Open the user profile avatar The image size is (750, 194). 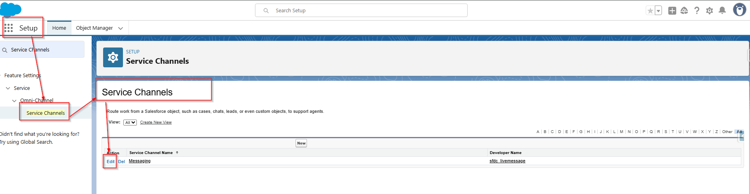pos(739,10)
